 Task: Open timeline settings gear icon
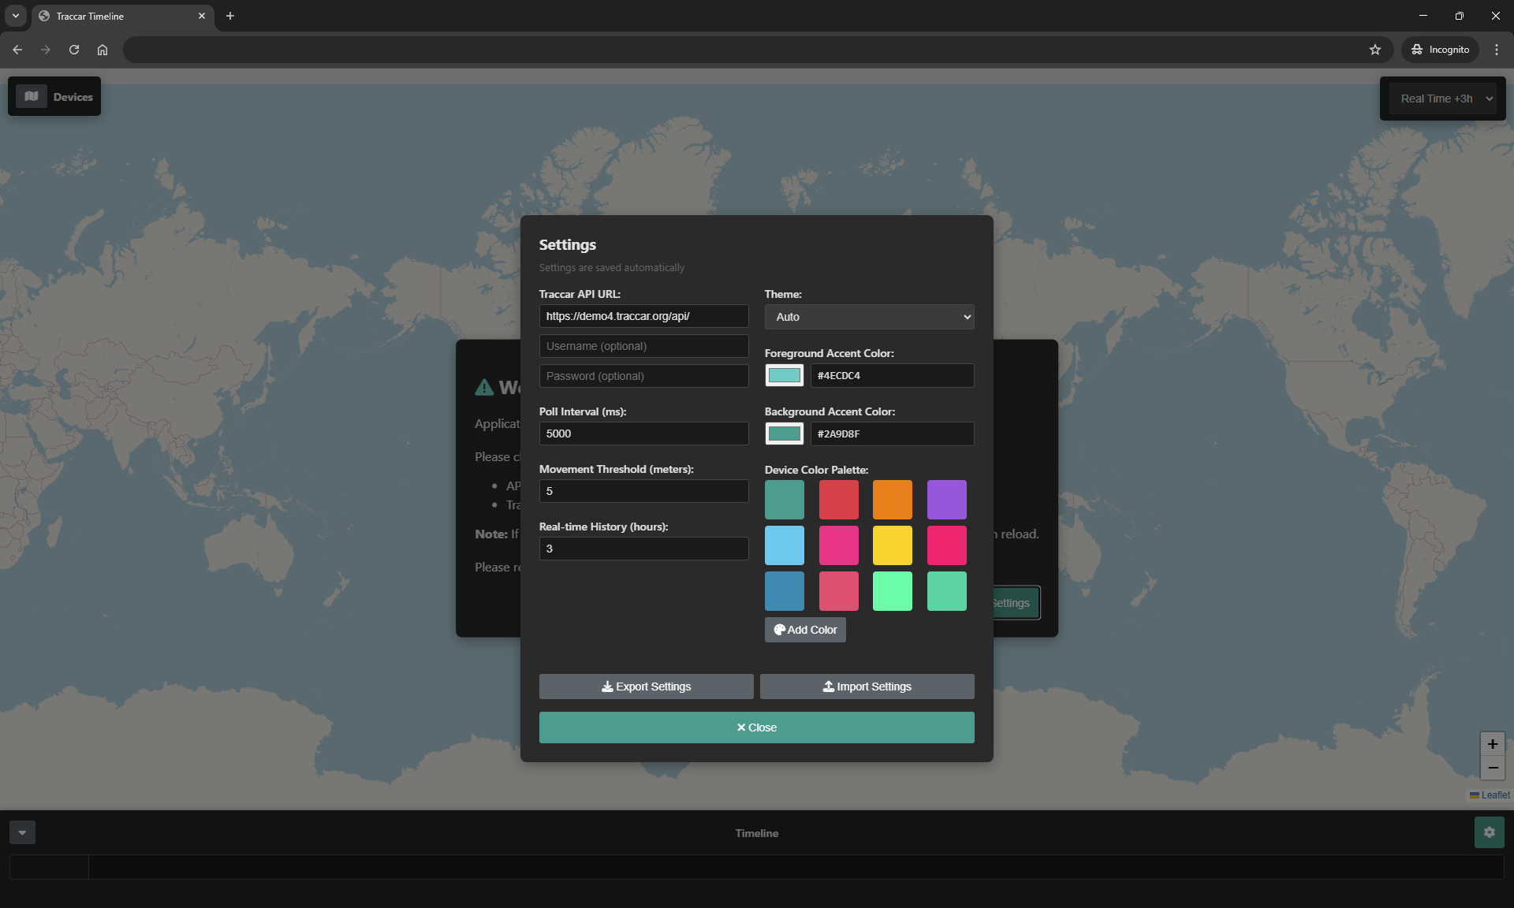coord(1489,832)
